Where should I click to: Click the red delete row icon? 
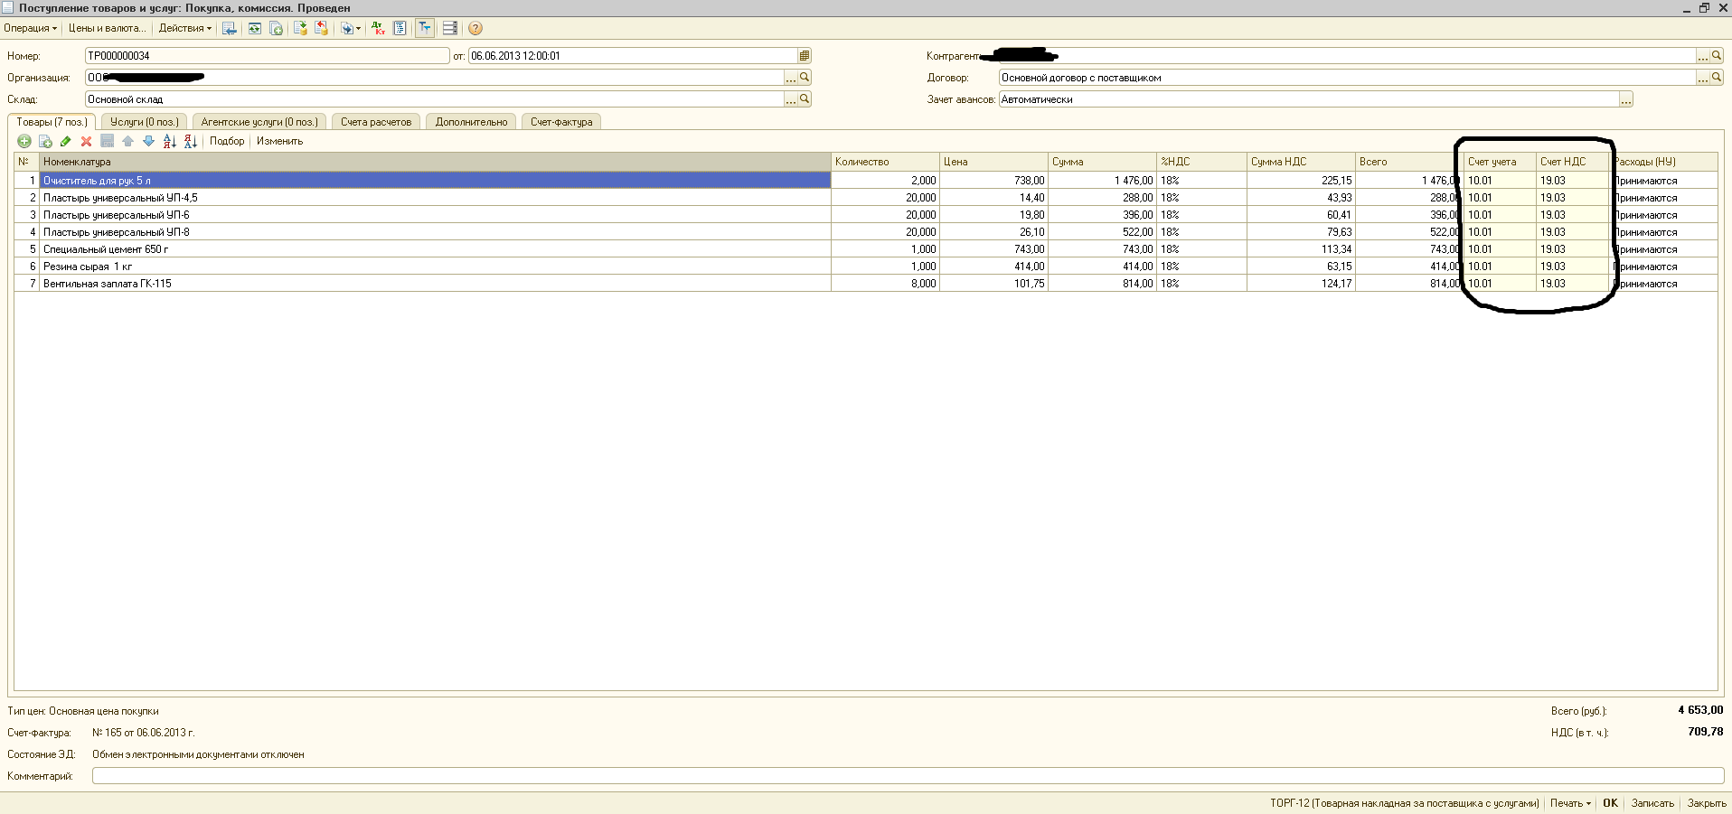point(86,141)
